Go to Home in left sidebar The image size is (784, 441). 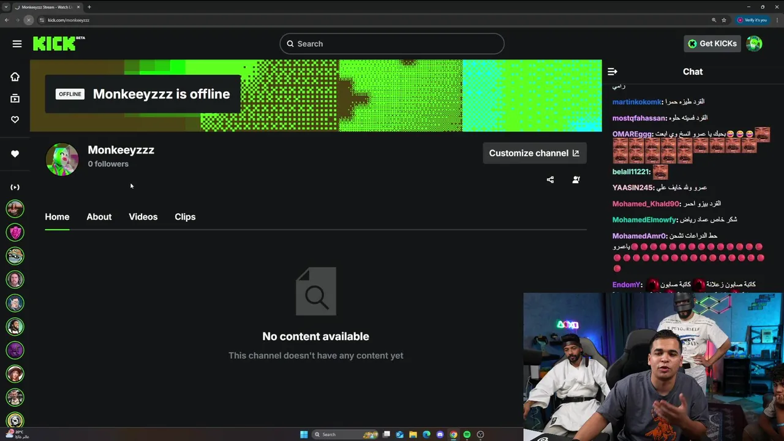pyautogui.click(x=15, y=77)
